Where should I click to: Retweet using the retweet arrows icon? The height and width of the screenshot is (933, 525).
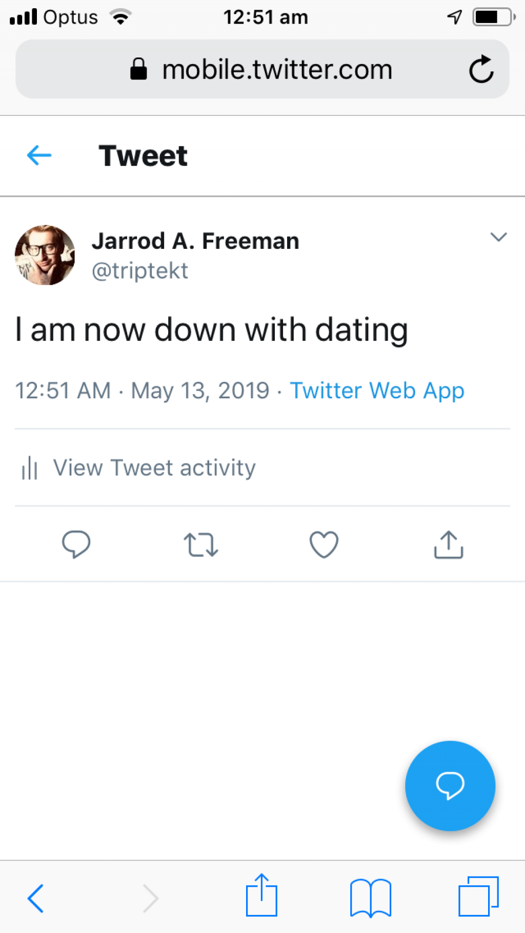(200, 545)
